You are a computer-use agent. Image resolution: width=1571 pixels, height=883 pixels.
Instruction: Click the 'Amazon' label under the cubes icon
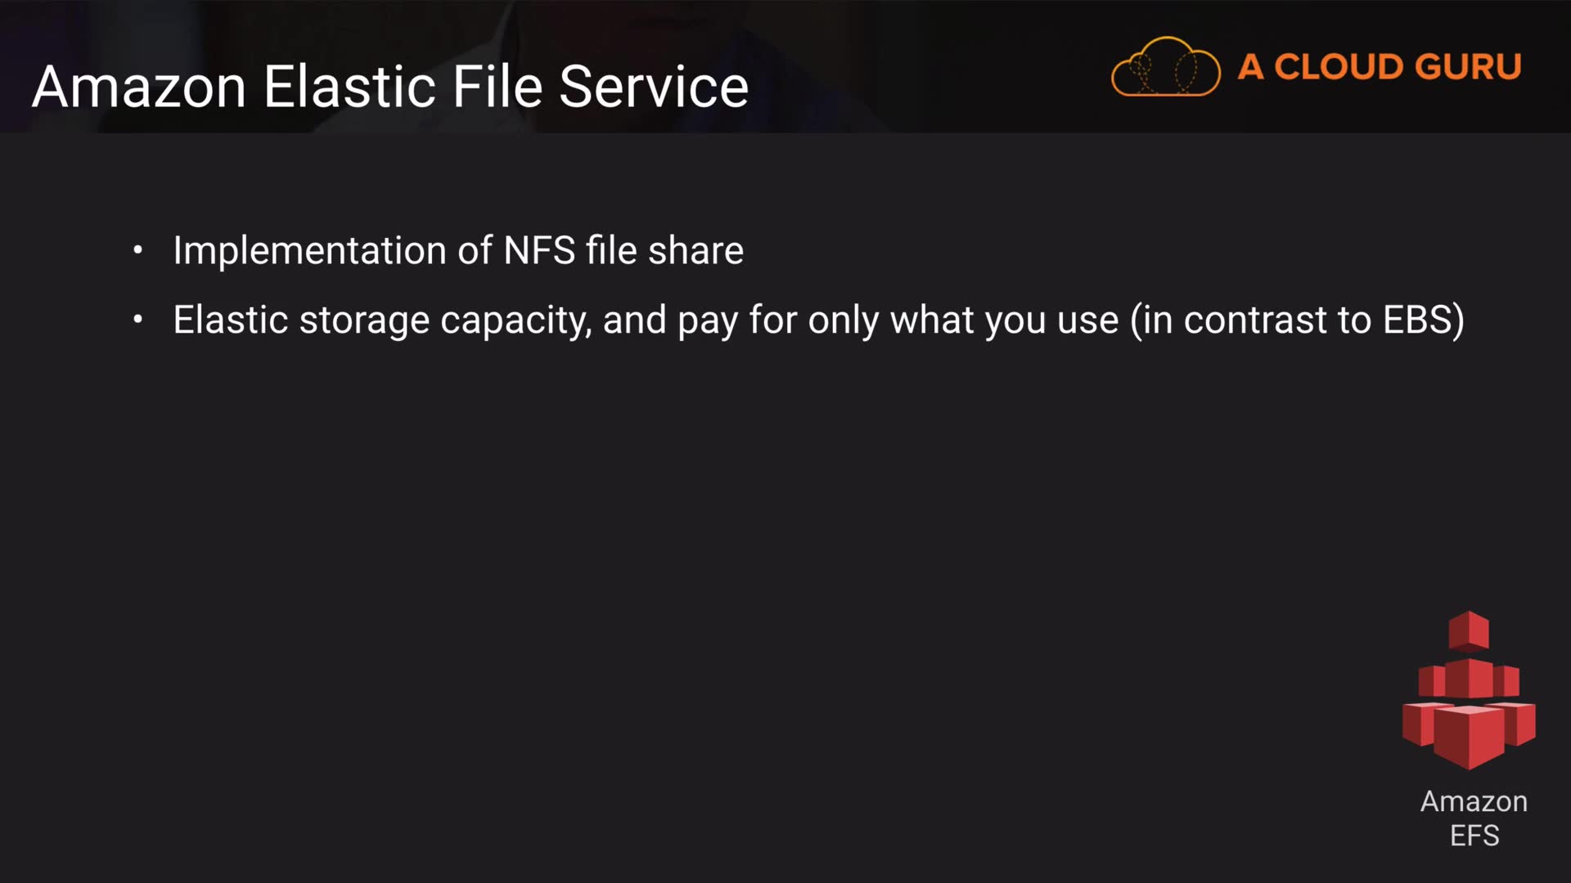tap(1474, 801)
